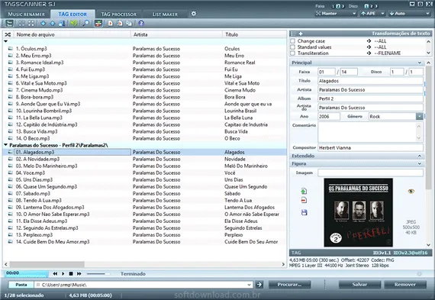Switch to the TAG Editor tab

tap(72, 15)
